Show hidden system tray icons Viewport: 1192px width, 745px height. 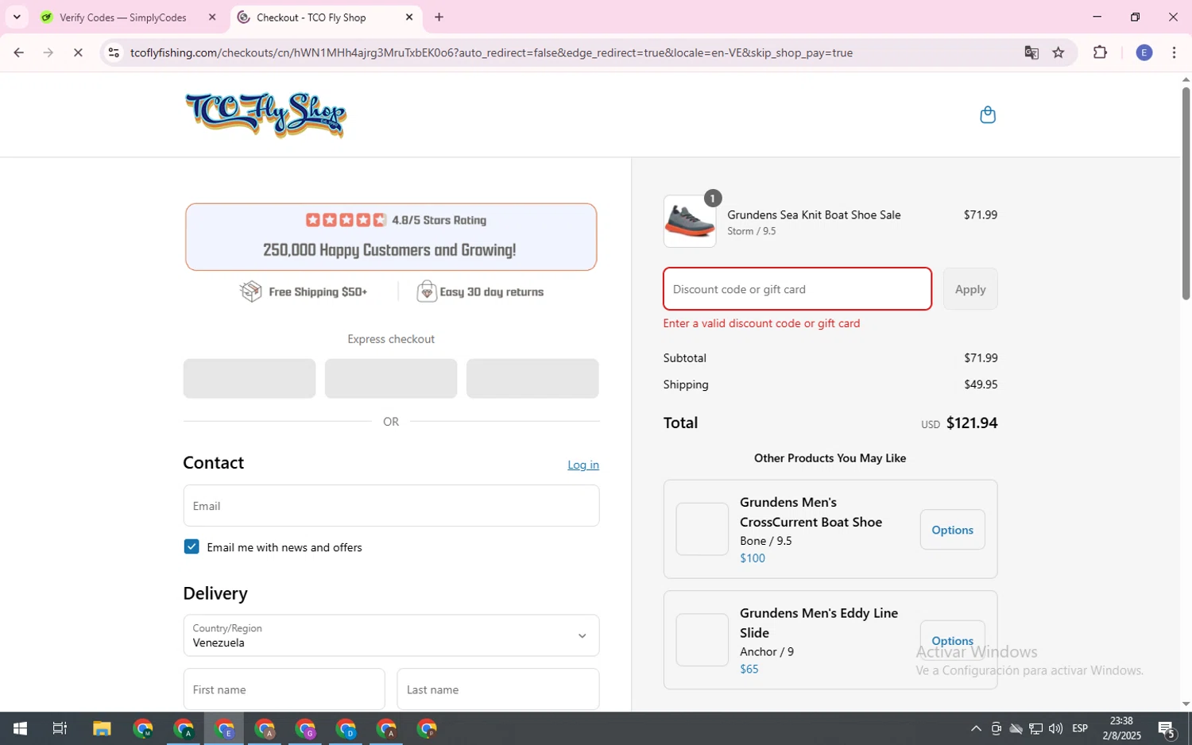(x=976, y=729)
